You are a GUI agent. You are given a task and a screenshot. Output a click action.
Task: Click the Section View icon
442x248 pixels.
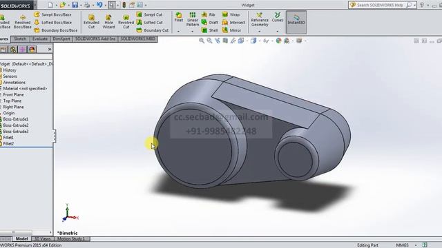click(x=225, y=41)
